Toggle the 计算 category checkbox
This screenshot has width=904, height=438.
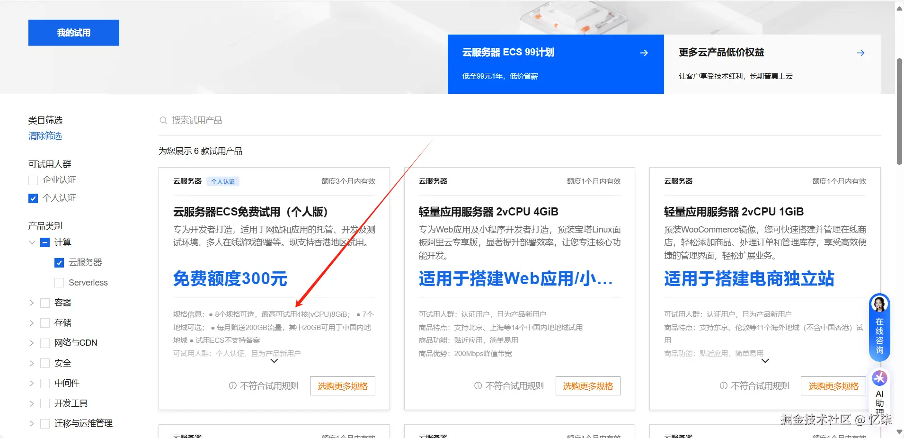pos(45,242)
